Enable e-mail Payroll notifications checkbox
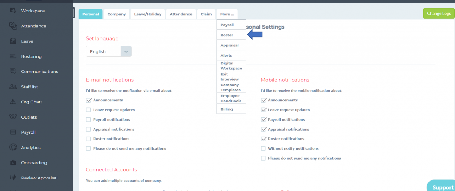 [88, 119]
